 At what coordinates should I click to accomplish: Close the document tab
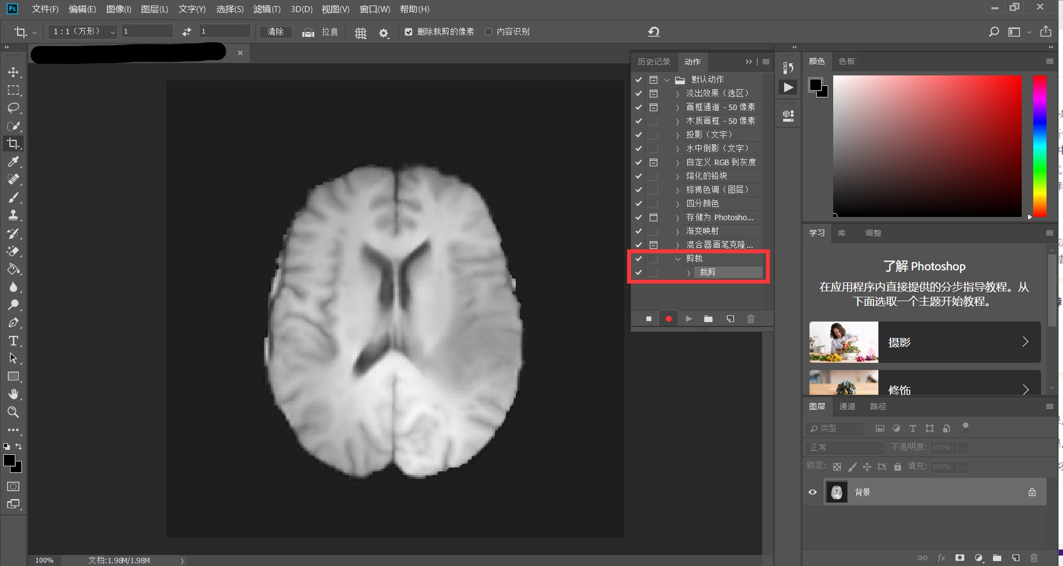(x=240, y=53)
